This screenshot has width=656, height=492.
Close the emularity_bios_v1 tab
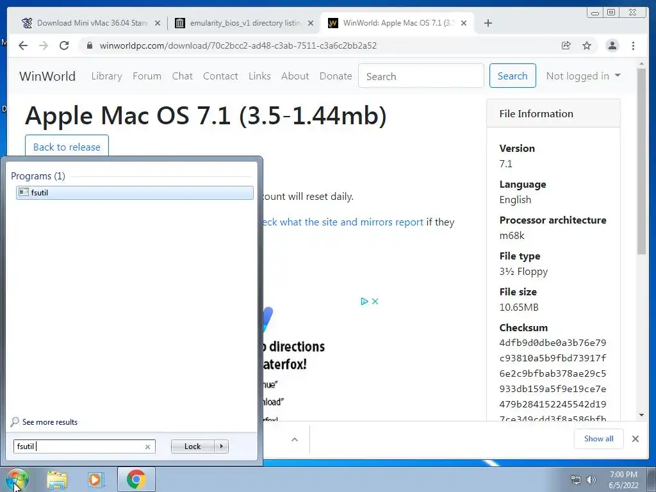[311, 23]
